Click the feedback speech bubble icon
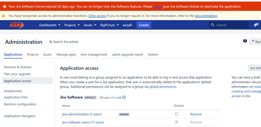Screen dimensions: 261x127 245,41
